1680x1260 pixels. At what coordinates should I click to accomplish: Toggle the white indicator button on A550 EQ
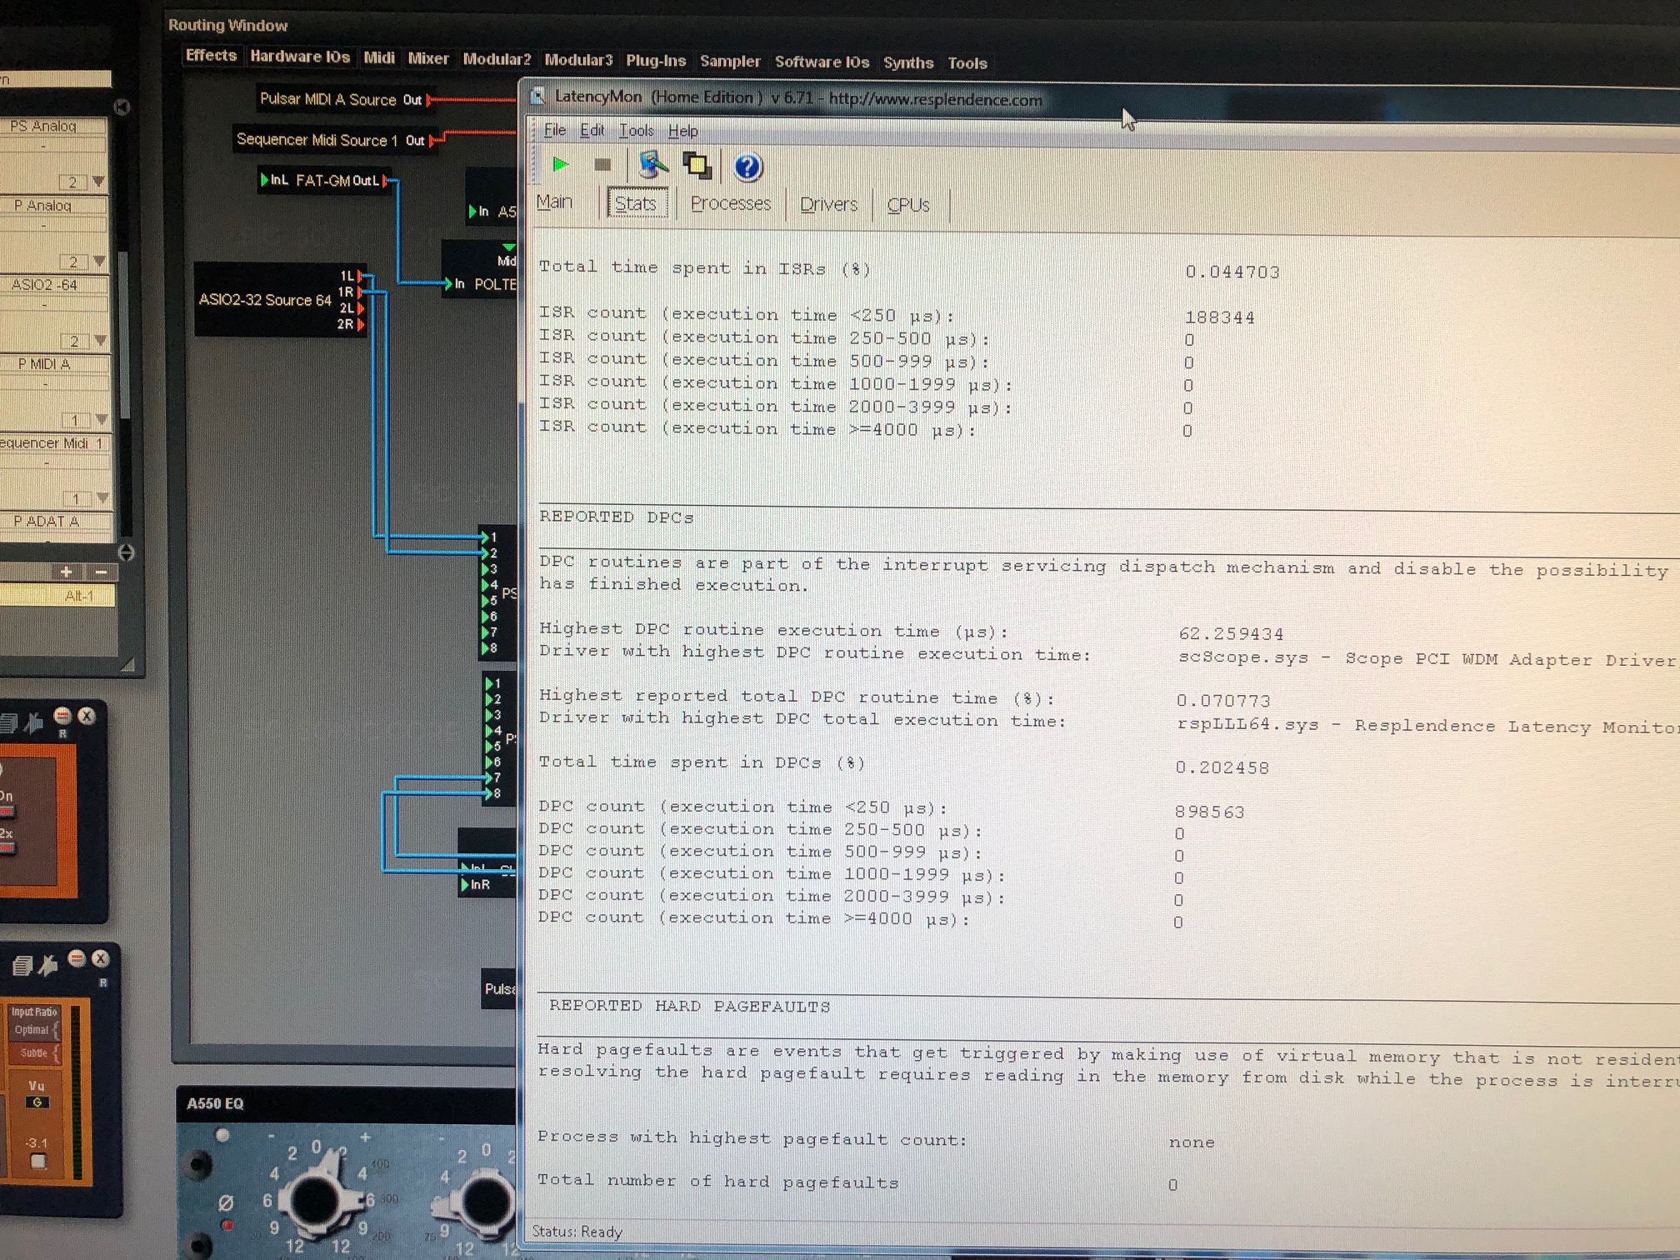pos(222,1135)
